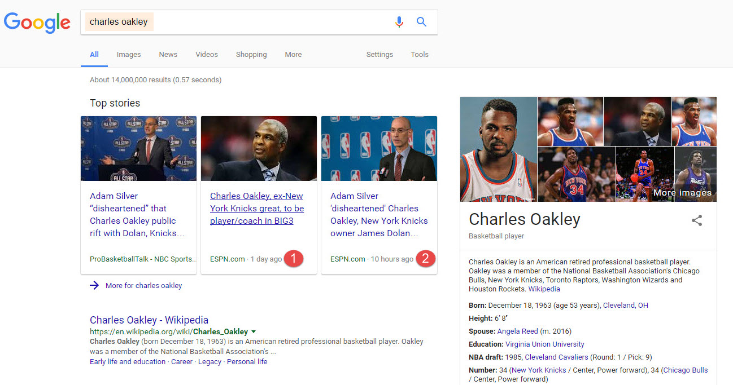Switch to the Images tab
The width and height of the screenshot is (733, 385).
click(129, 55)
